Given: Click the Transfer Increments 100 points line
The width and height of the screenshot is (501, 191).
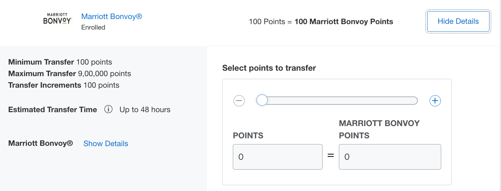Looking at the screenshot, I should point(64,85).
